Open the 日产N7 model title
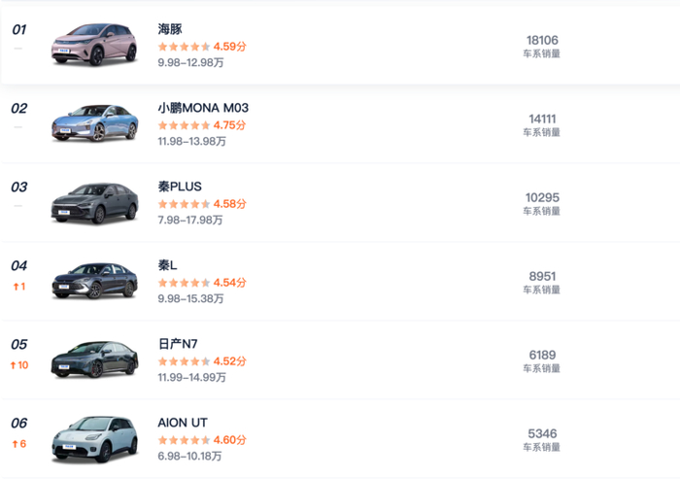Viewport: 680px width, 479px height. click(x=178, y=344)
